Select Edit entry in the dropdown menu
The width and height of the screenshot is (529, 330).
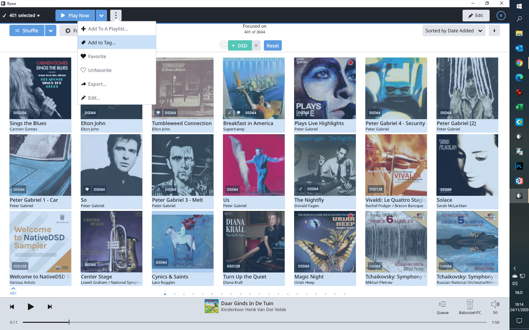(117, 98)
